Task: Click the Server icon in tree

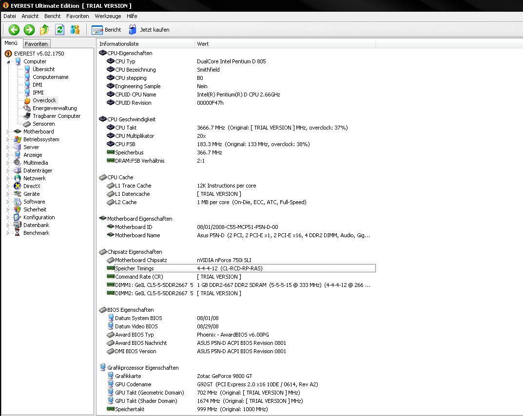Action: pyautogui.click(x=18, y=147)
